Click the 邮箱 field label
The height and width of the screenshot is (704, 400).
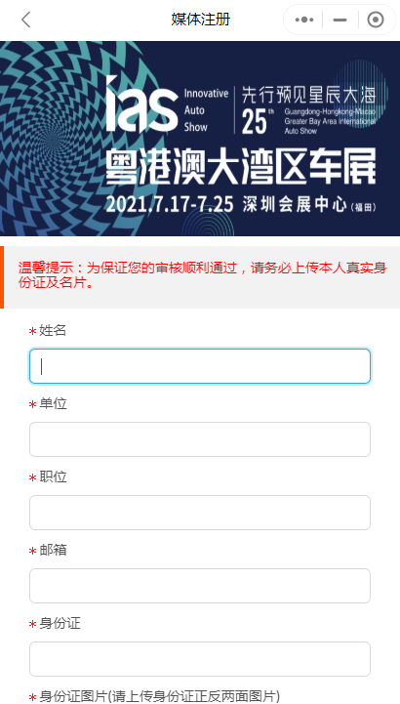point(53,550)
